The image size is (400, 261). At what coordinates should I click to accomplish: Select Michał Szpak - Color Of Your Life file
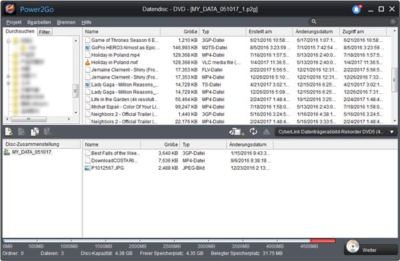tap(125, 107)
